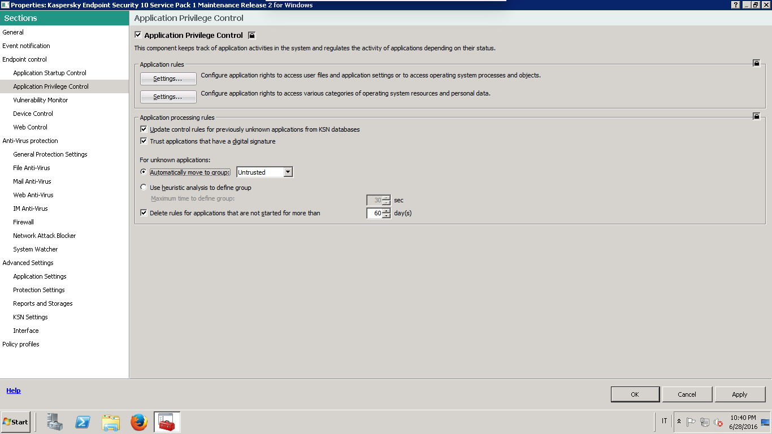Open Mail Anti-Virus section

point(32,181)
